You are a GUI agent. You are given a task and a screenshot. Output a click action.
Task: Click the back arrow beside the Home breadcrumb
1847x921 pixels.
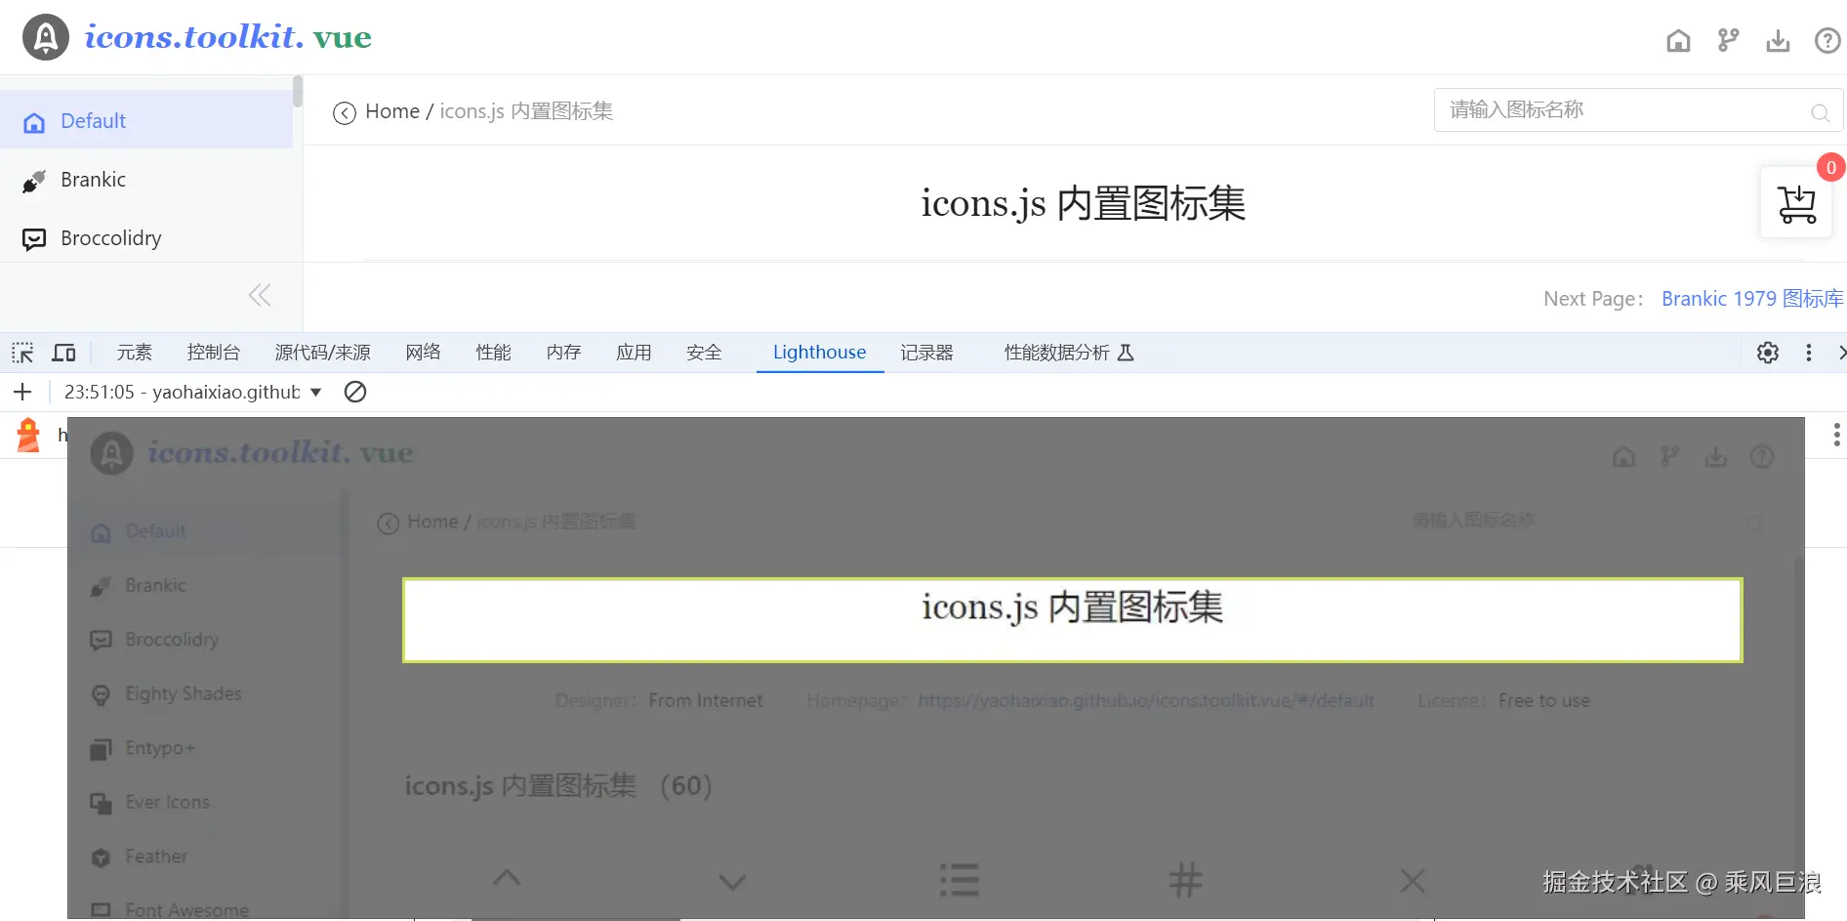click(x=344, y=112)
